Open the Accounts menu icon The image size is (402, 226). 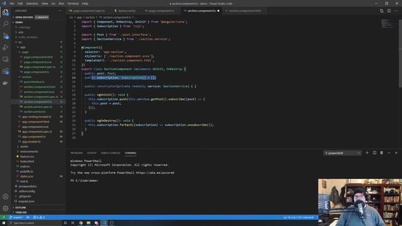[x=6, y=196]
